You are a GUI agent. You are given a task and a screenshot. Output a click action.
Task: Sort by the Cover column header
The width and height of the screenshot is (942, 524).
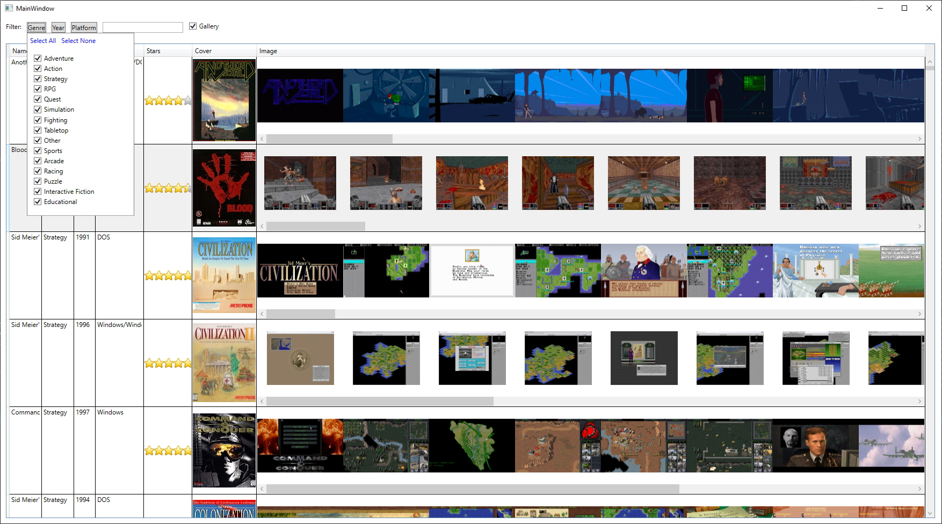[224, 51]
